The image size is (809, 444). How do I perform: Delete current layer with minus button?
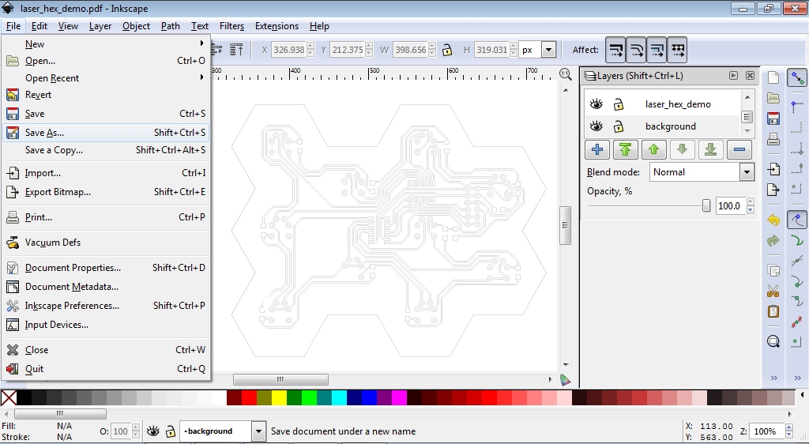click(739, 149)
